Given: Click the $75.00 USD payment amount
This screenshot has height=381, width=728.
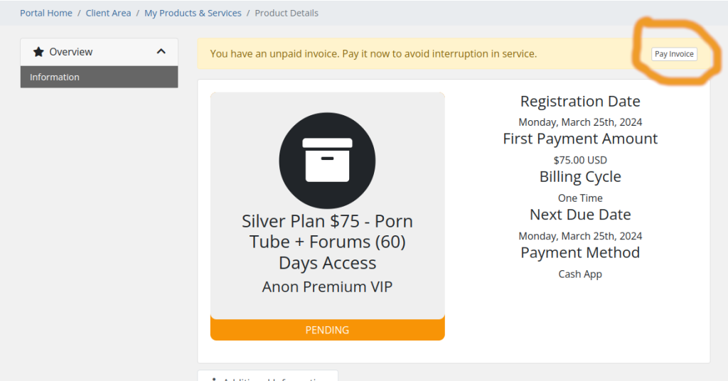Looking at the screenshot, I should click(x=580, y=160).
